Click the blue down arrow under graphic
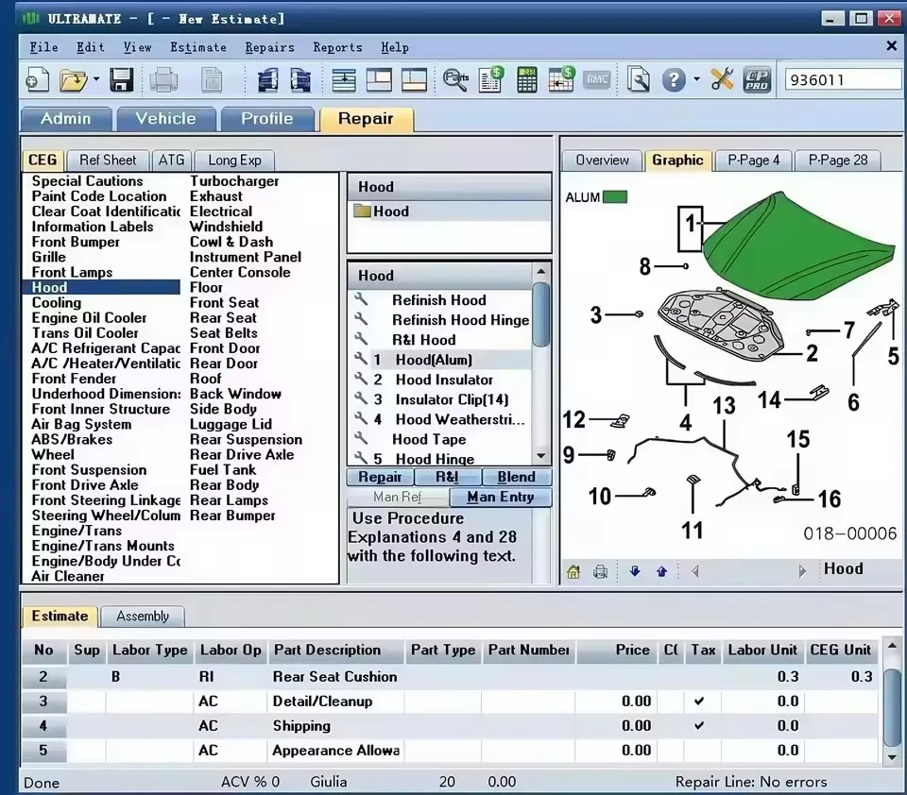The width and height of the screenshot is (907, 795). 635,571
